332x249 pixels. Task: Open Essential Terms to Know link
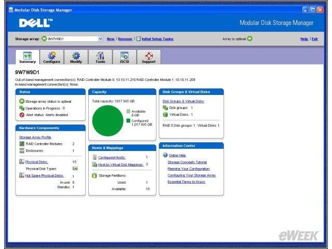point(186,182)
